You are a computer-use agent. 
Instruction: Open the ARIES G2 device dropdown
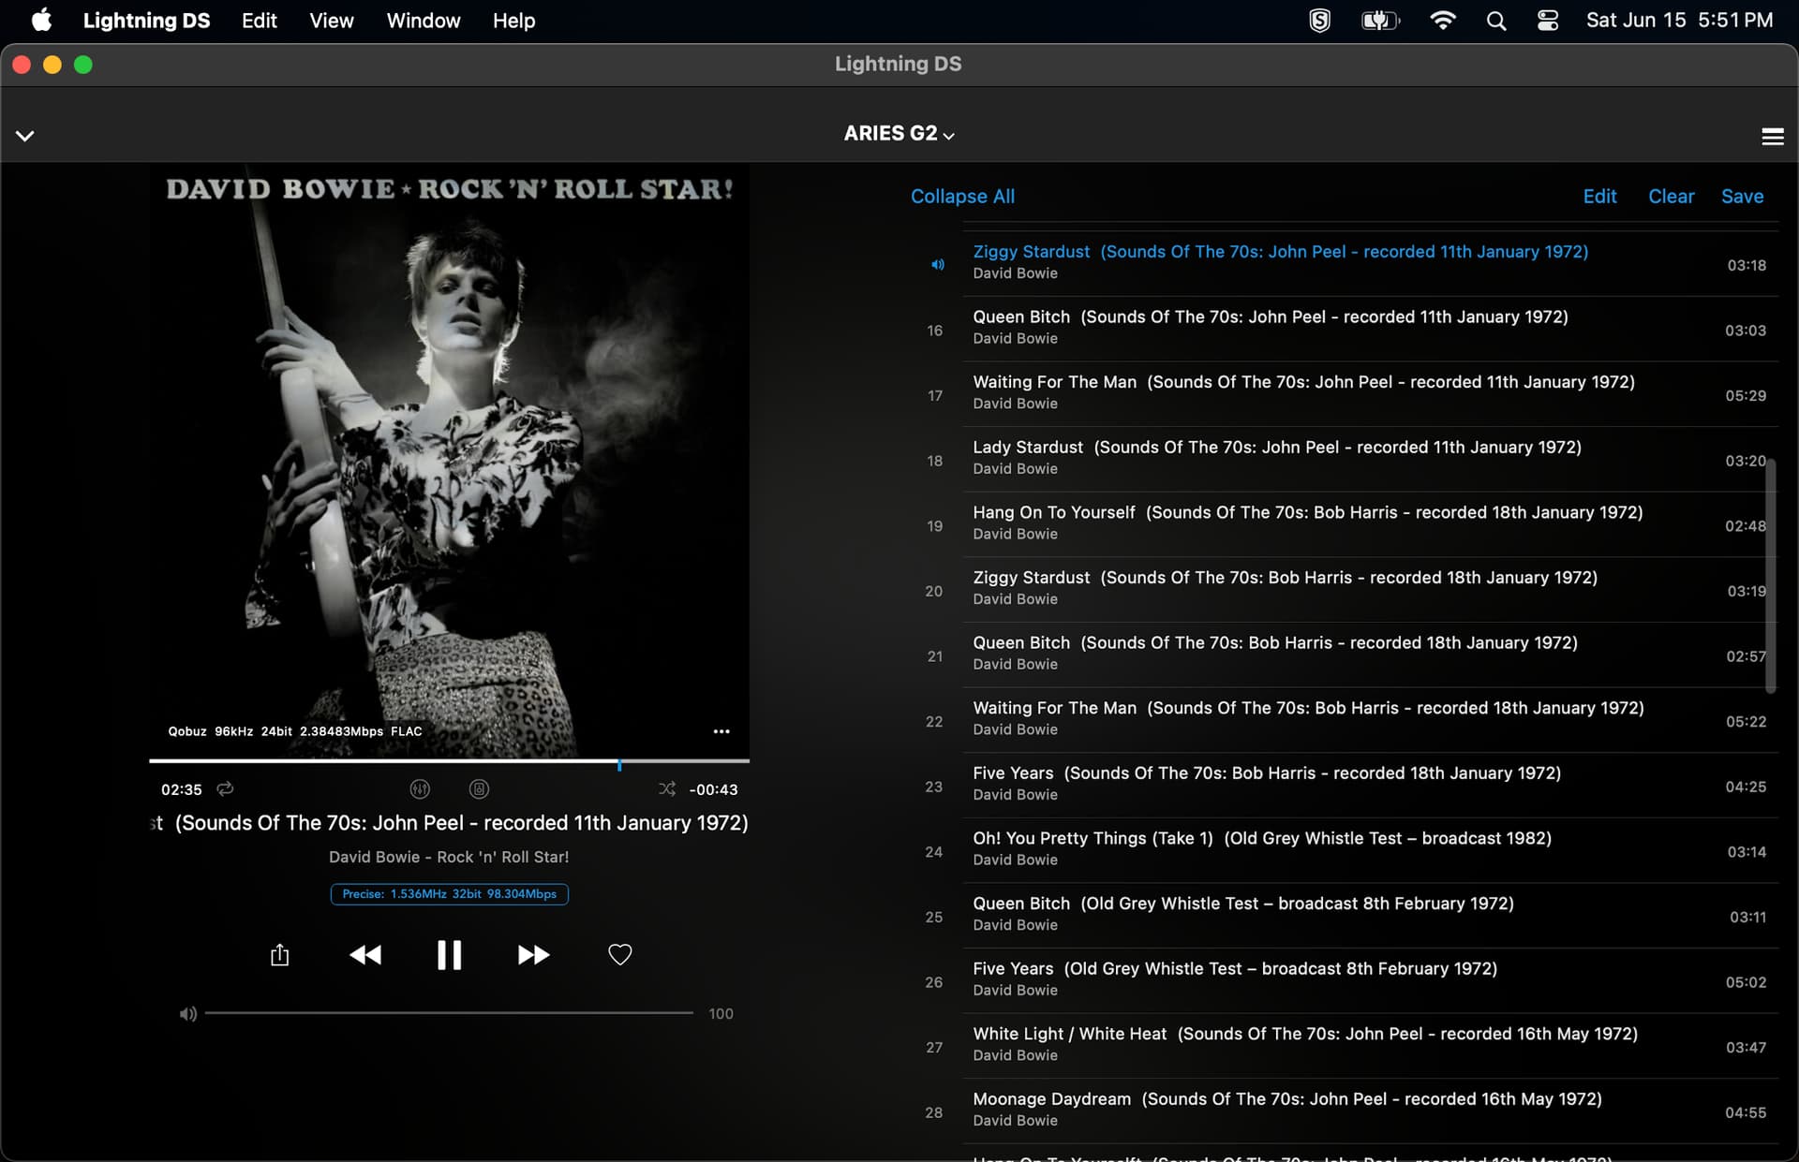899,134
